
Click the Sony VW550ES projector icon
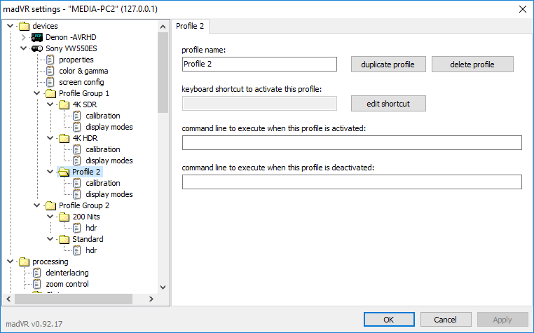coord(37,48)
